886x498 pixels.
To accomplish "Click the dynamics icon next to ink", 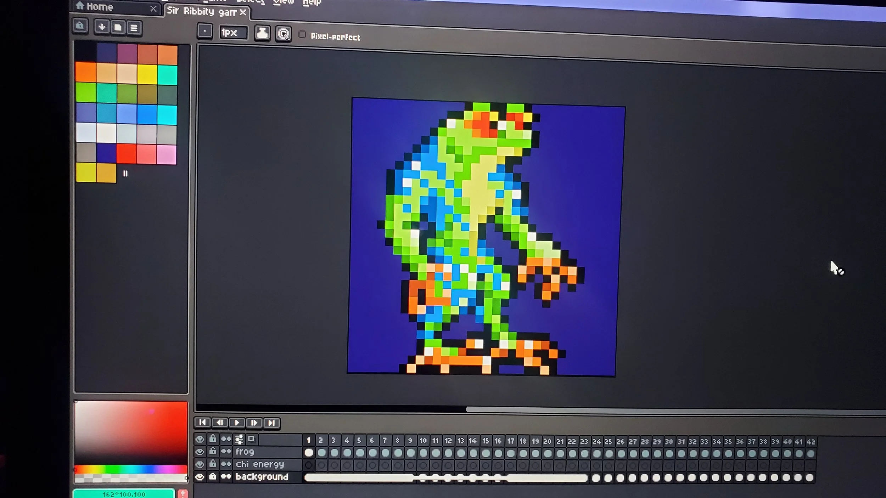I will (283, 34).
